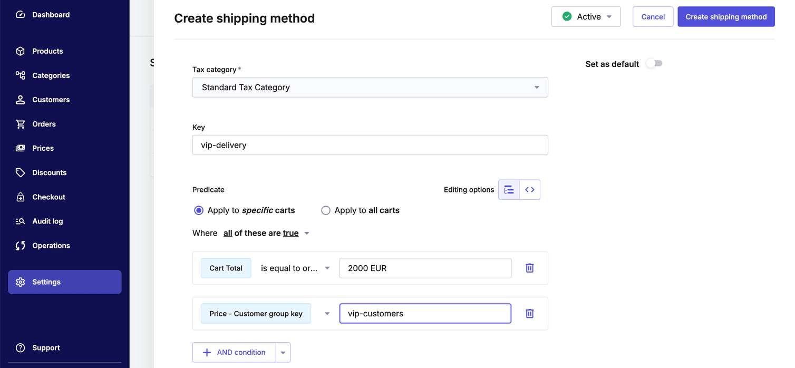Enable the Set as default toggle
Screen dimensions: 795x368
(654, 63)
